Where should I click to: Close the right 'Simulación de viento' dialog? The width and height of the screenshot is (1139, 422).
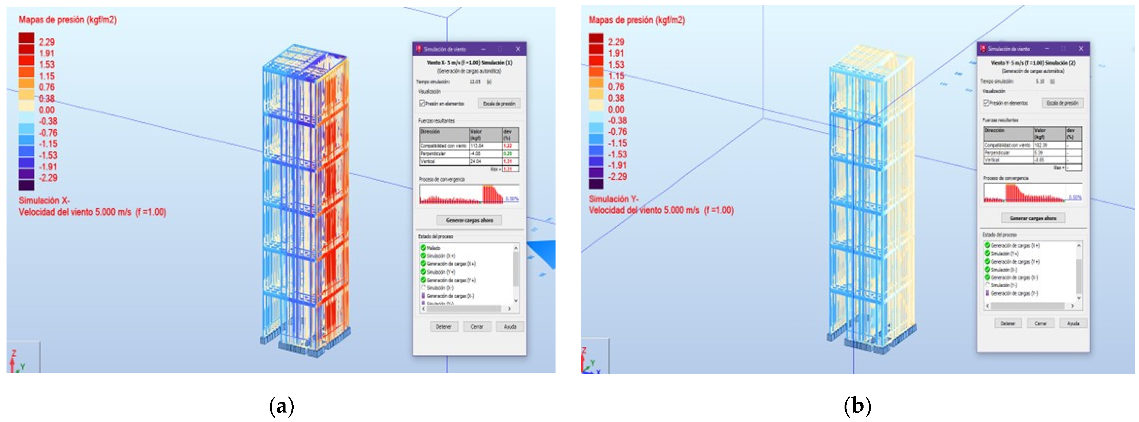1081,49
